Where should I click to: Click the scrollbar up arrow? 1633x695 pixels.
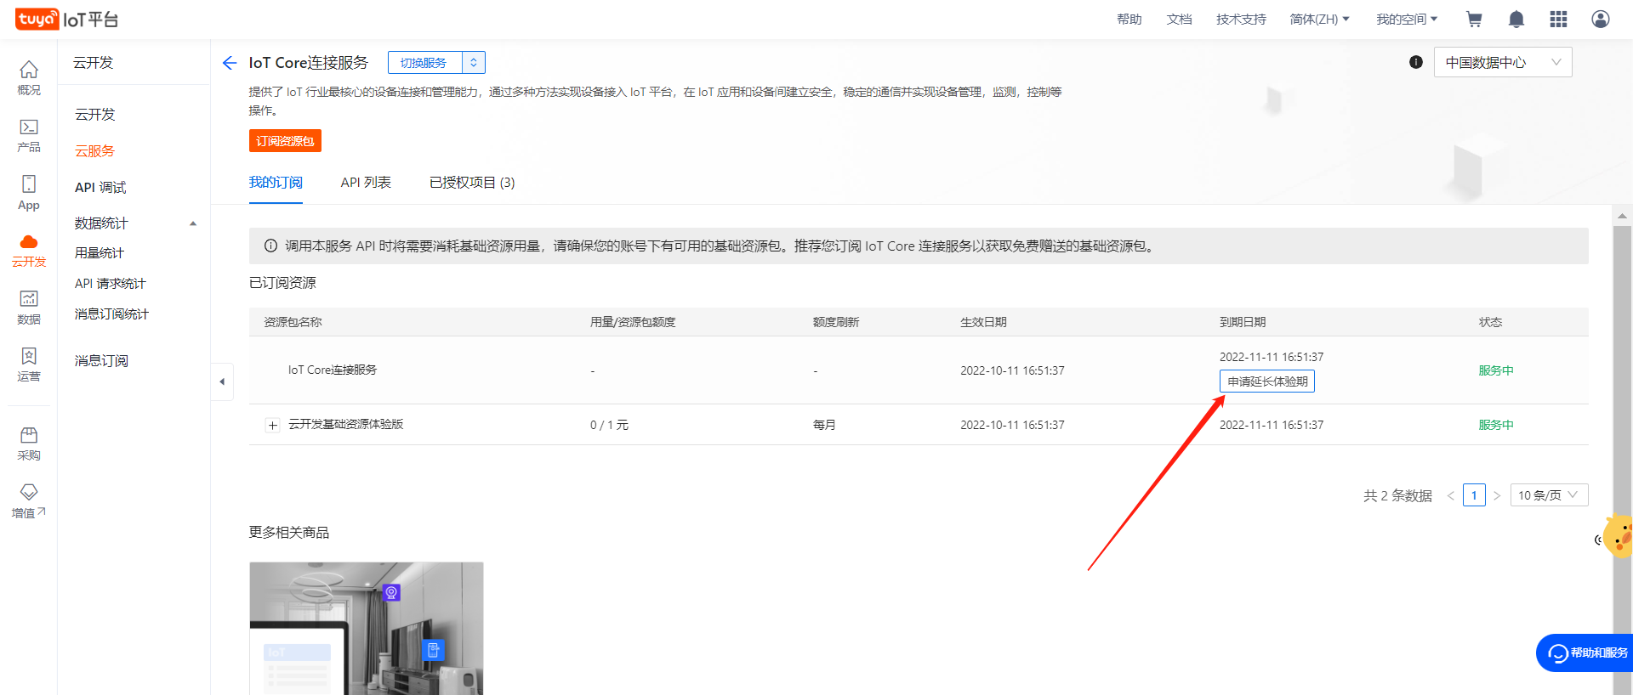pyautogui.click(x=1622, y=216)
